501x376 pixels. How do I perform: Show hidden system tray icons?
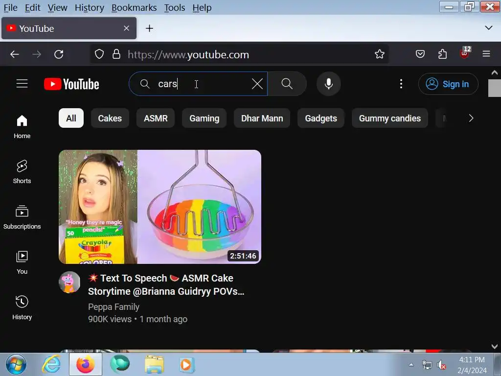[411, 364]
